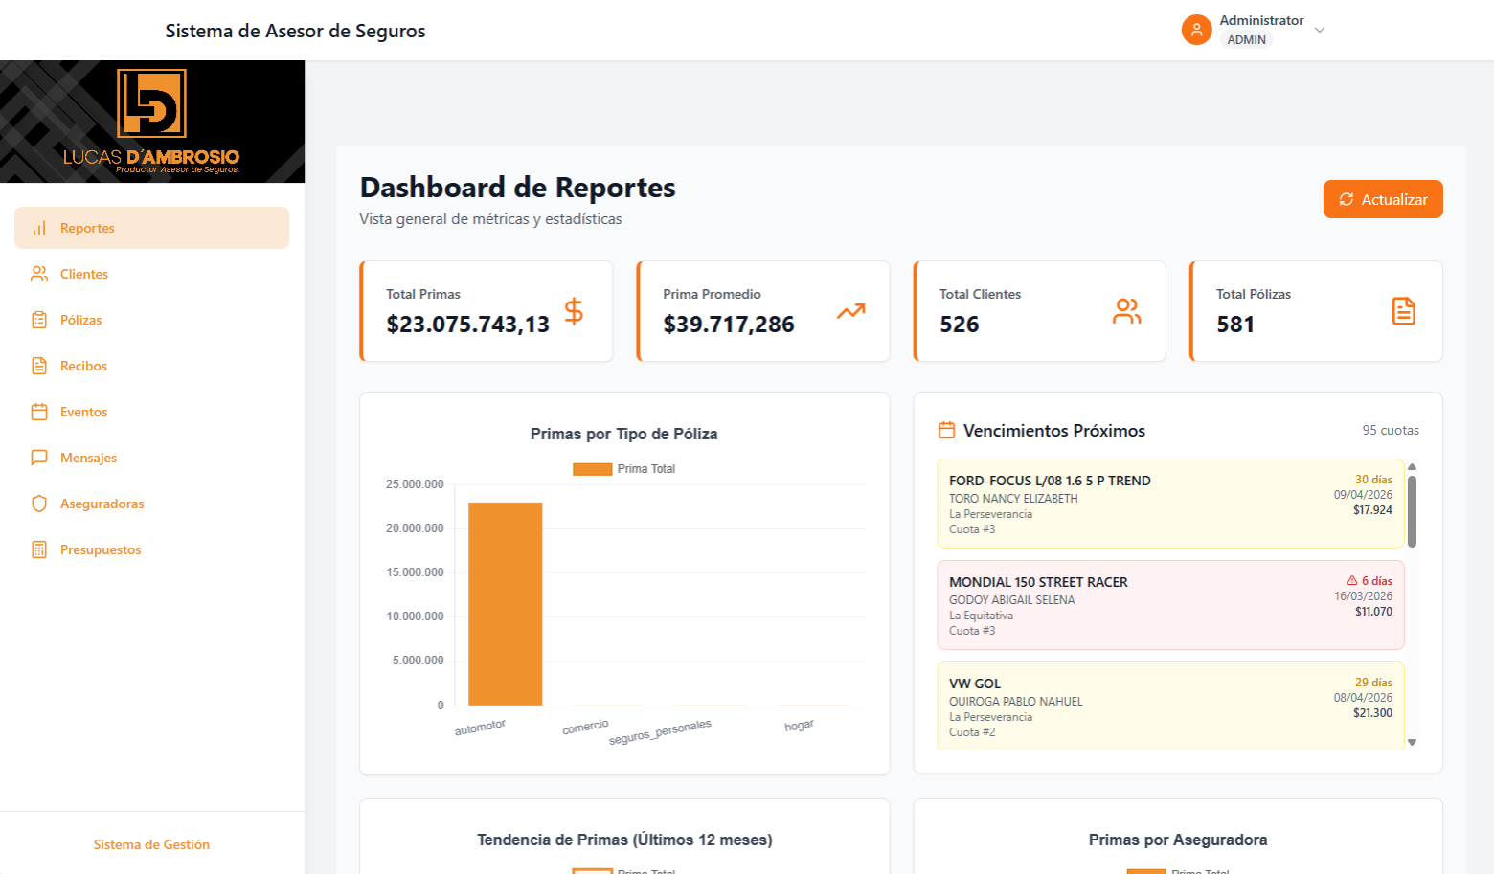Go to the Presupuestos section
Image resolution: width=1494 pixels, height=874 pixels.
point(101,549)
